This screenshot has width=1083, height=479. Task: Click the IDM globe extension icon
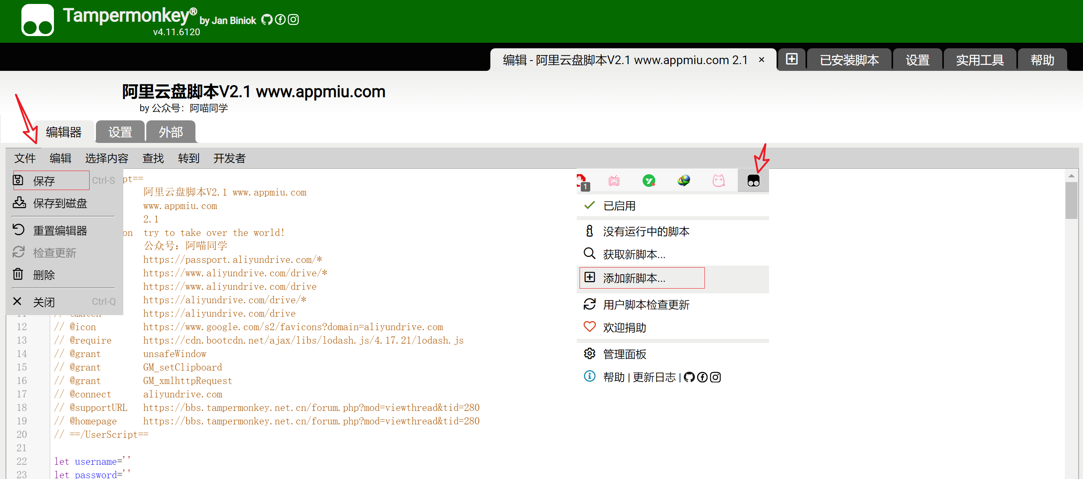pos(683,181)
